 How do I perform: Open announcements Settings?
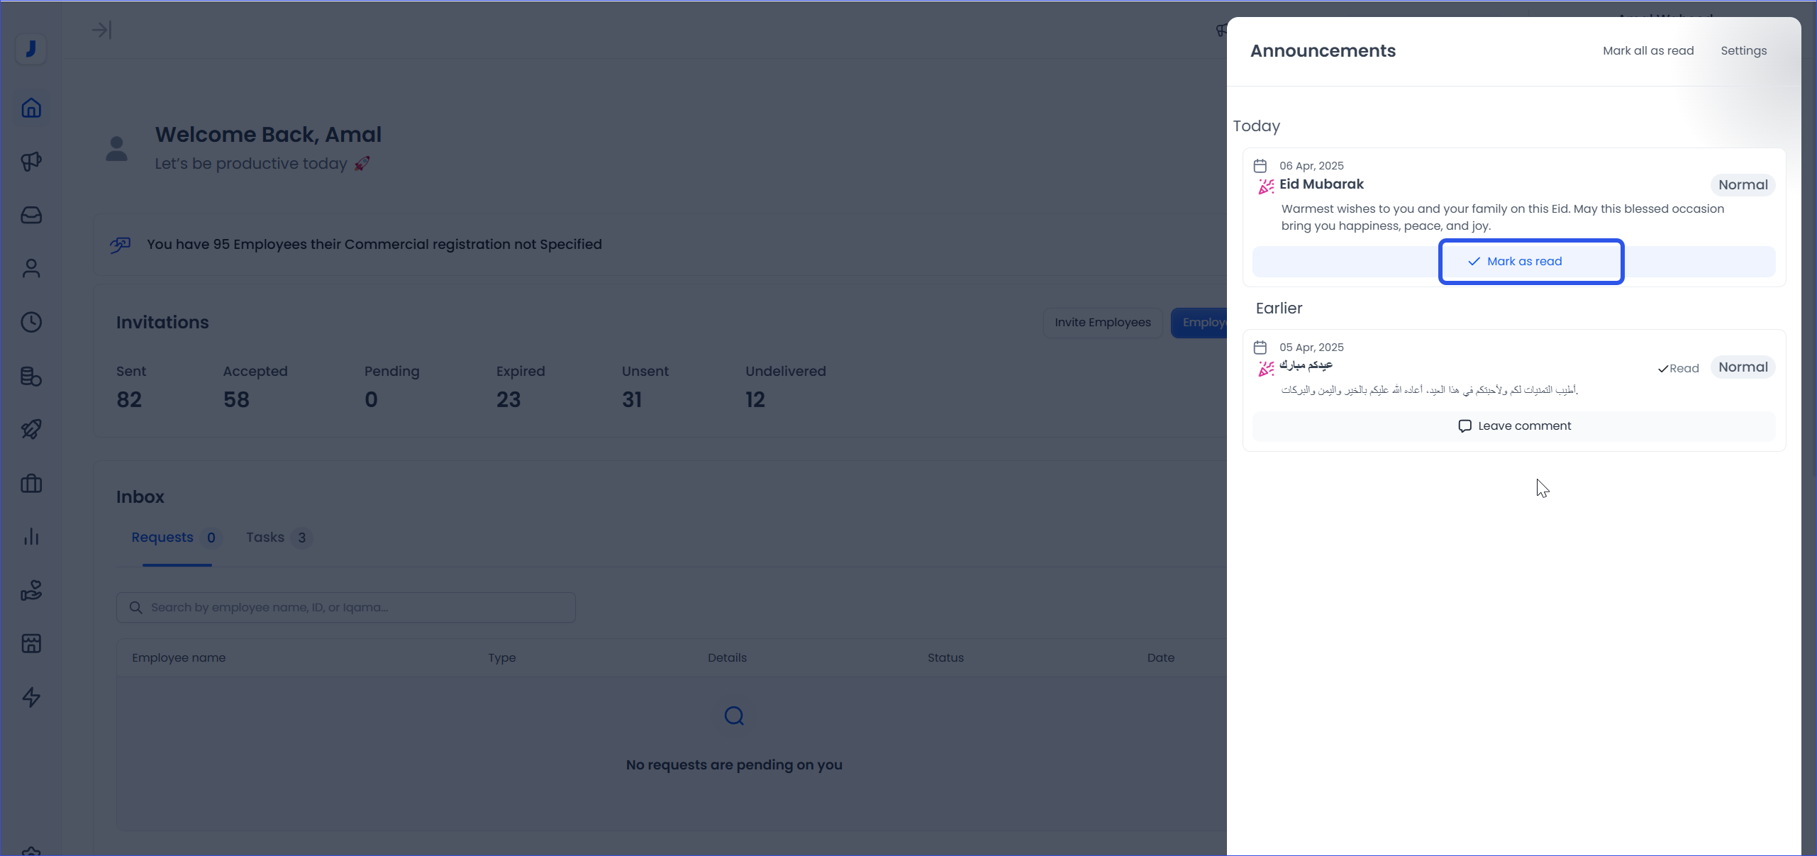pyautogui.click(x=1743, y=51)
